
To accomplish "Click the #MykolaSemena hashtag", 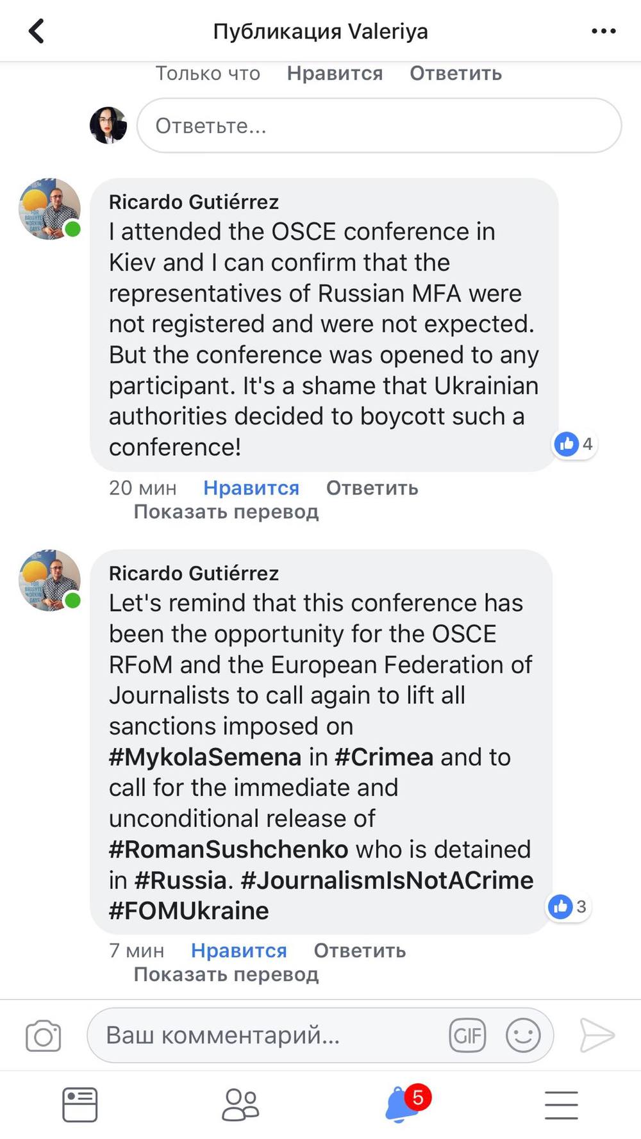I will click(x=205, y=757).
